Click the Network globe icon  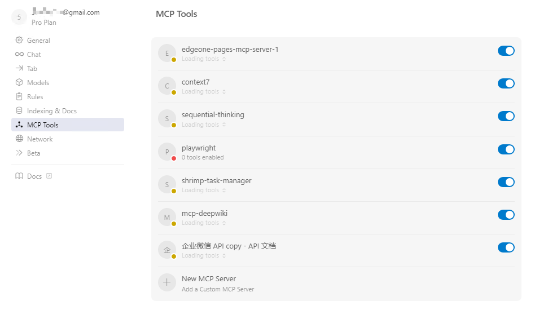tap(19, 139)
